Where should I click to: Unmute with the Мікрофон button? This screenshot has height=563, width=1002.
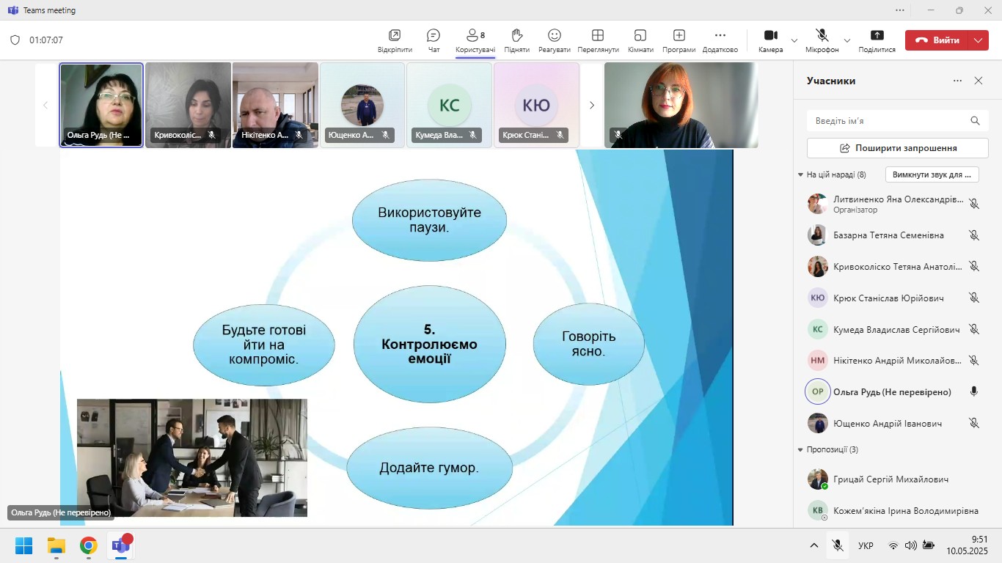(822, 40)
